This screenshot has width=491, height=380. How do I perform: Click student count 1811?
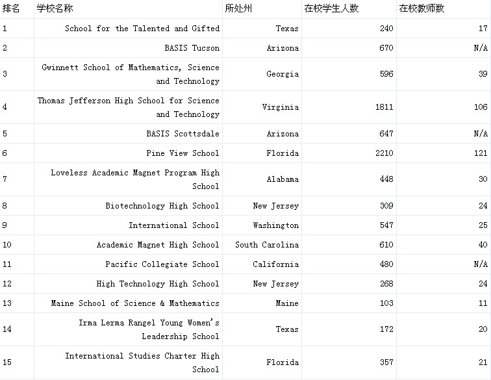[x=384, y=107]
